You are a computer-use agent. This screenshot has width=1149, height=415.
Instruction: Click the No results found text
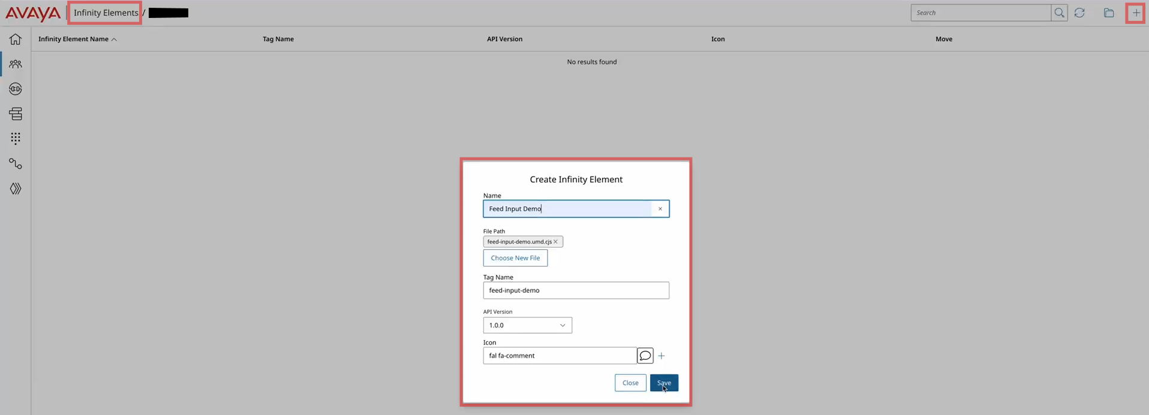point(592,62)
